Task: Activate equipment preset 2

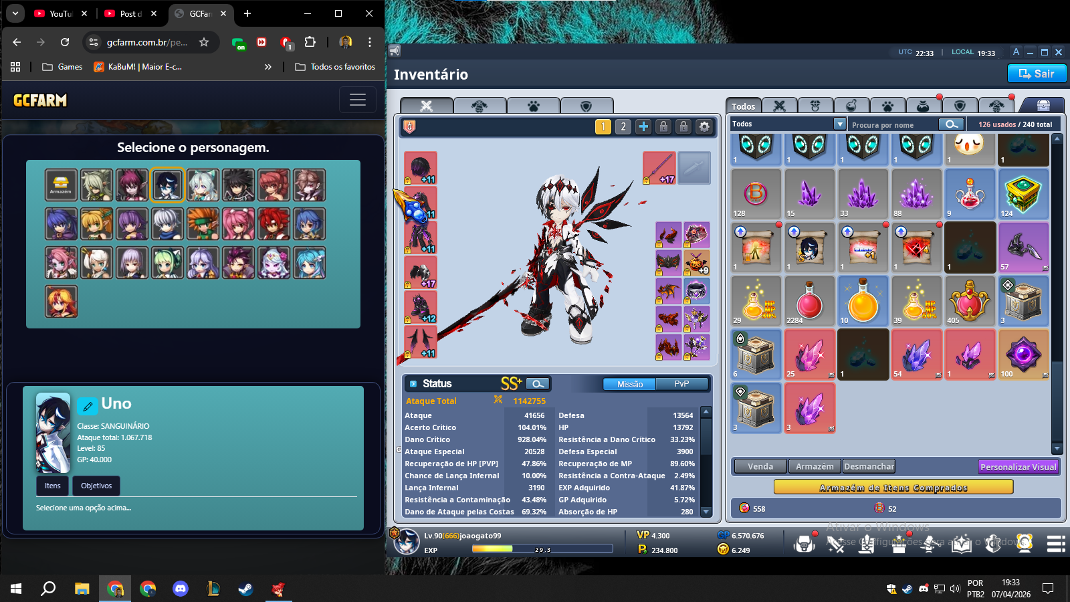Action: (623, 126)
